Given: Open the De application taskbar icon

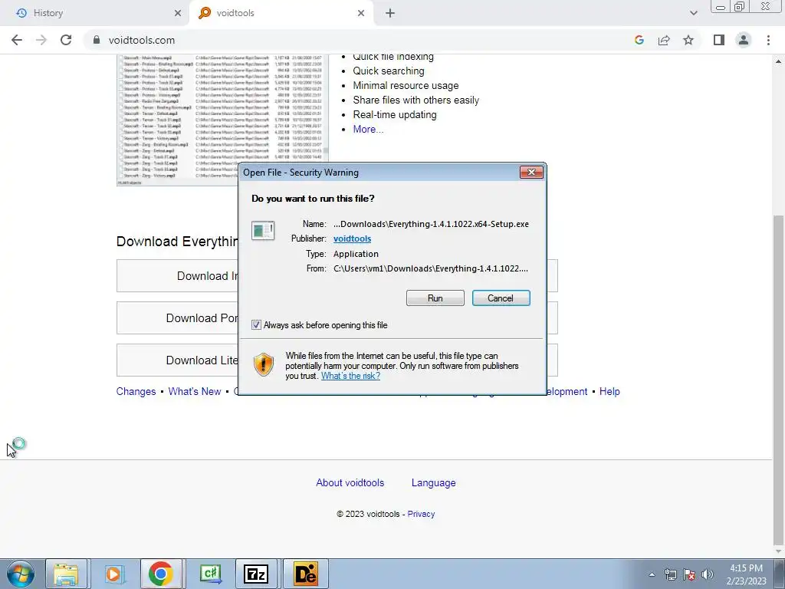Looking at the screenshot, I should coord(306,574).
